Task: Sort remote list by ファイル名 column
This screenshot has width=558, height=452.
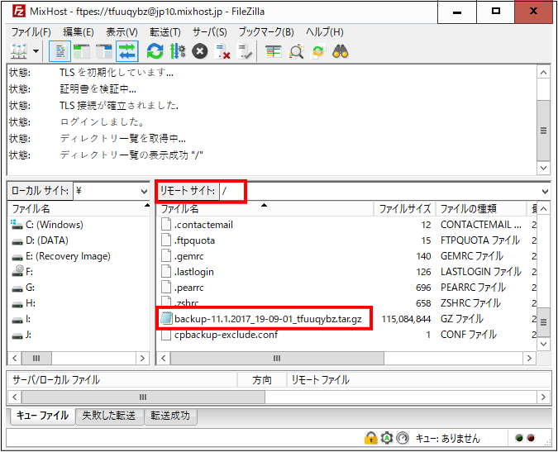Action: pyautogui.click(x=265, y=209)
